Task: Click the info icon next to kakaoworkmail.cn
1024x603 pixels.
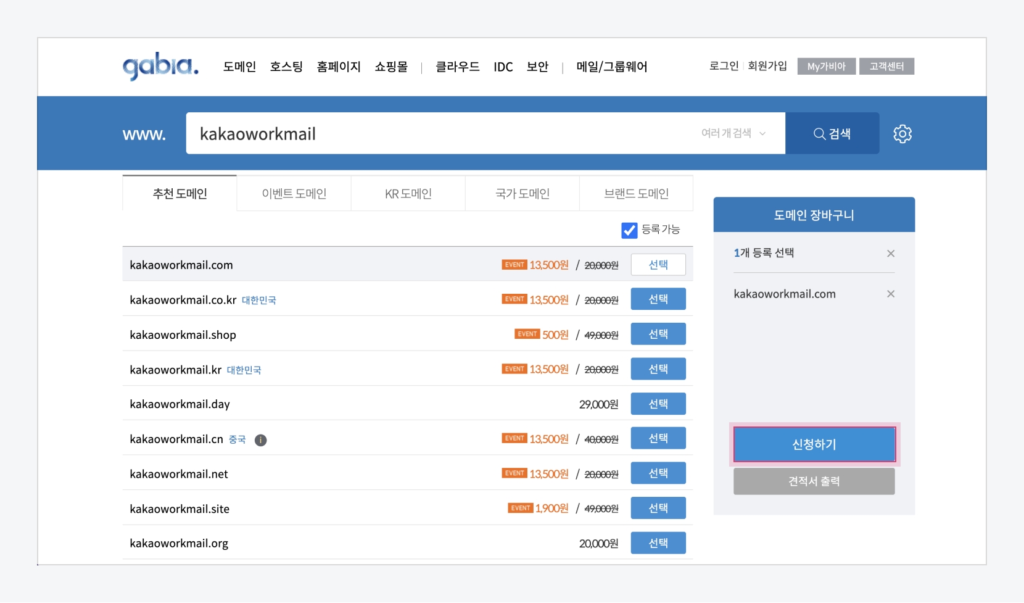Action: click(261, 440)
